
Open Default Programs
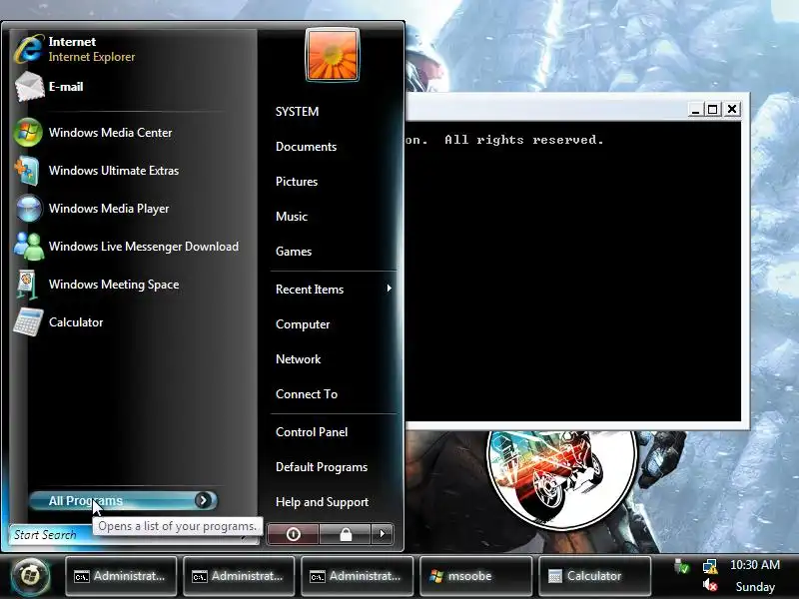coord(322,467)
